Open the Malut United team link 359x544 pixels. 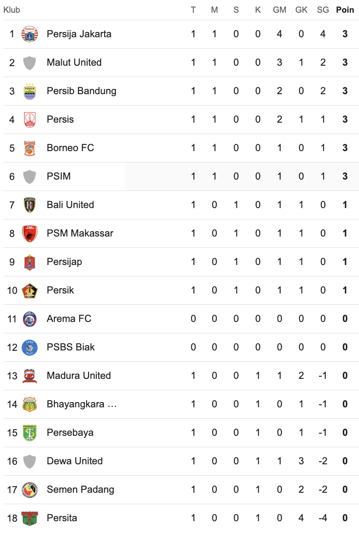pos(74,62)
